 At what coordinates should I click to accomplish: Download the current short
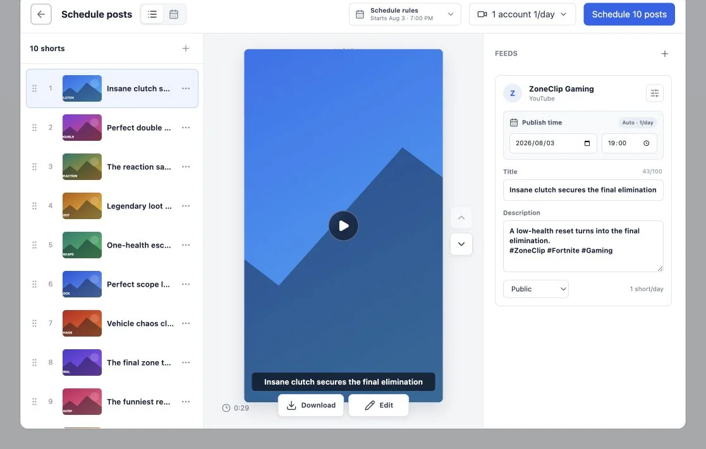311,405
